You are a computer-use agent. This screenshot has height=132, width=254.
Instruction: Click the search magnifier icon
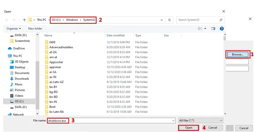pos(221,20)
